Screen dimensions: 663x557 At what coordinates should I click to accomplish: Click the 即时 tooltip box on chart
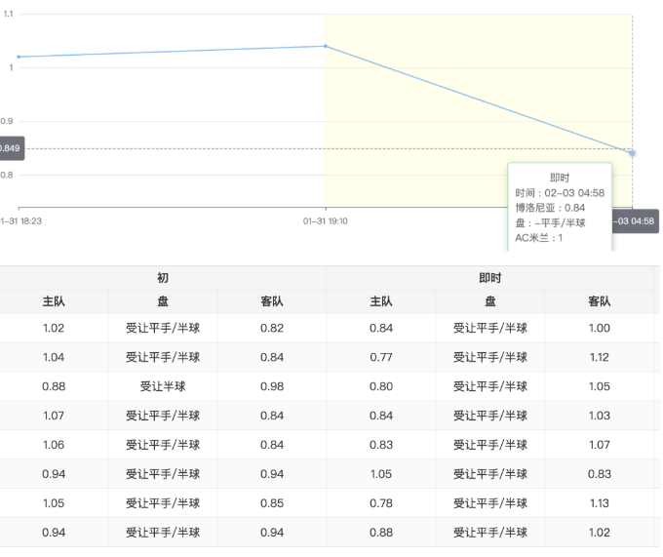pos(560,207)
